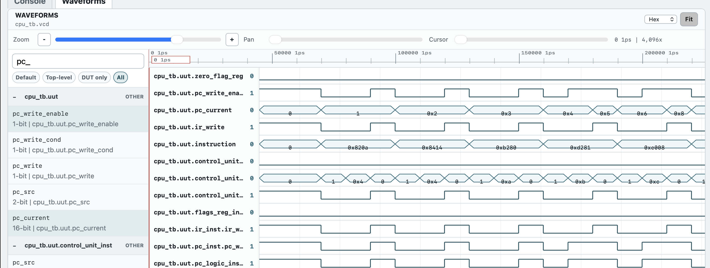Click the 0x820a instruction waveform segment
The height and width of the screenshot is (268, 710).
[358, 144]
